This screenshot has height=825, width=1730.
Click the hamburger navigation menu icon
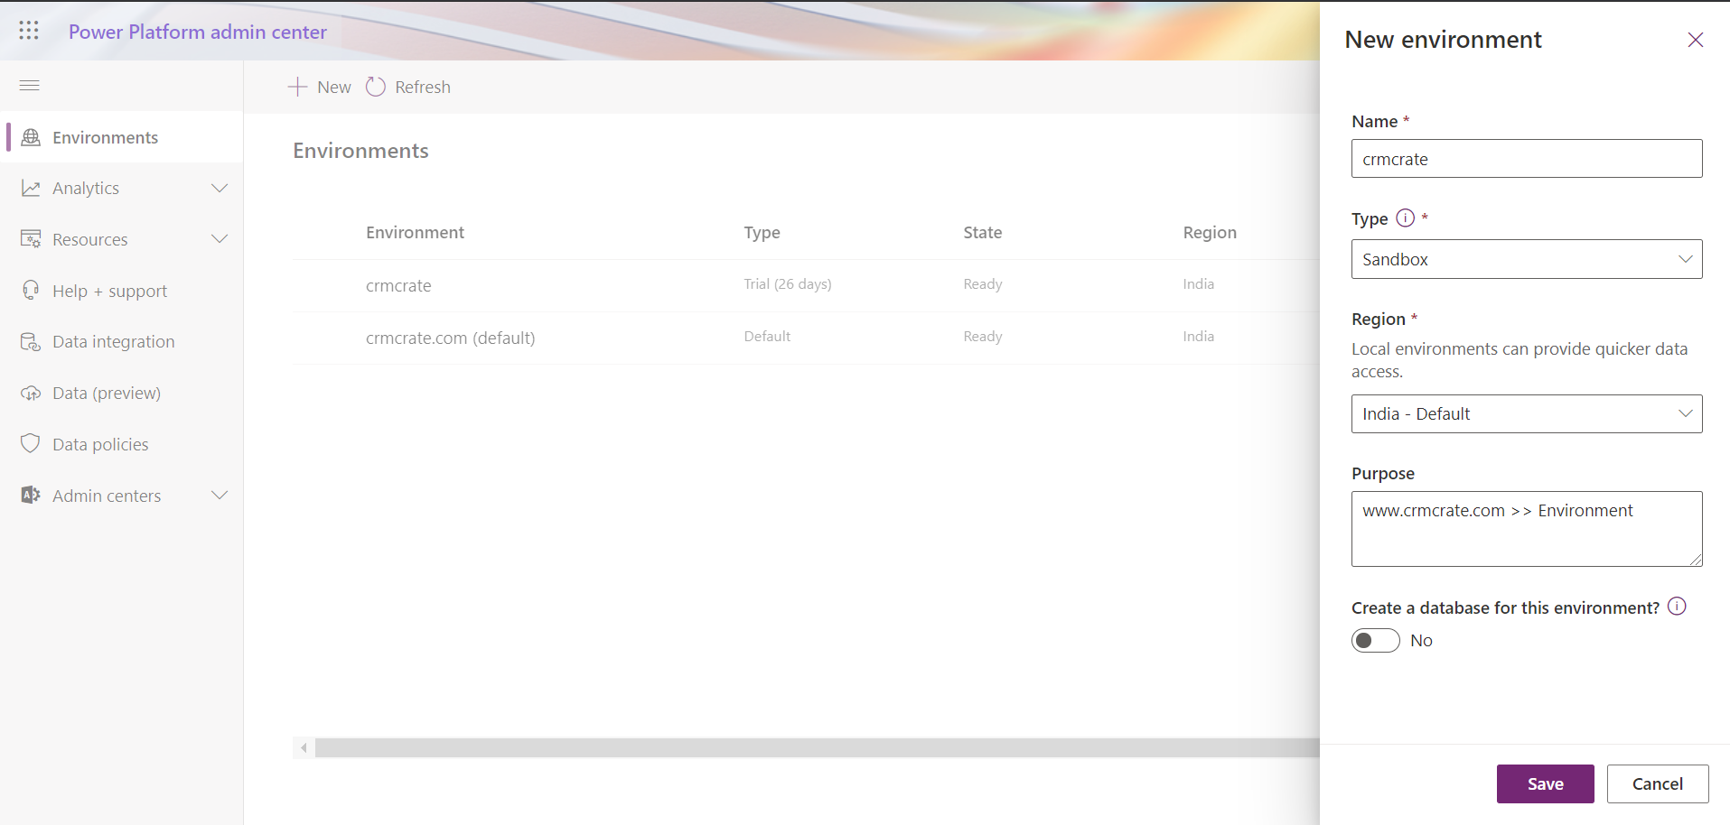tap(28, 85)
